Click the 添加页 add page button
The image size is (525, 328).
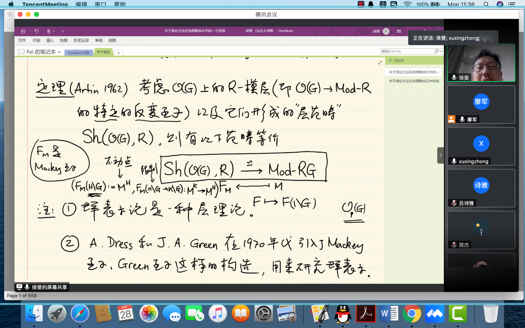point(397,60)
